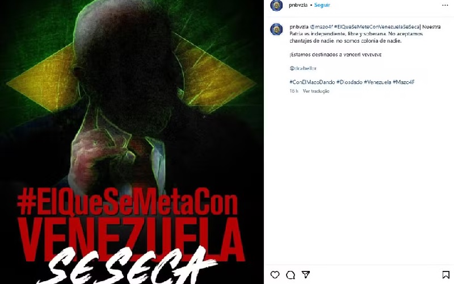Like the post with the heart icon
The image size is (454, 284).
pyautogui.click(x=275, y=275)
